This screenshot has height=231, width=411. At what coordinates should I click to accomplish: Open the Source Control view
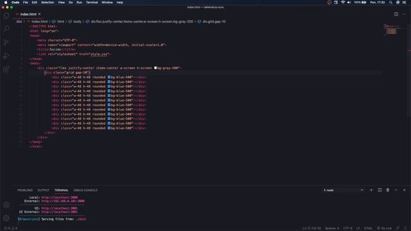pos(6,42)
